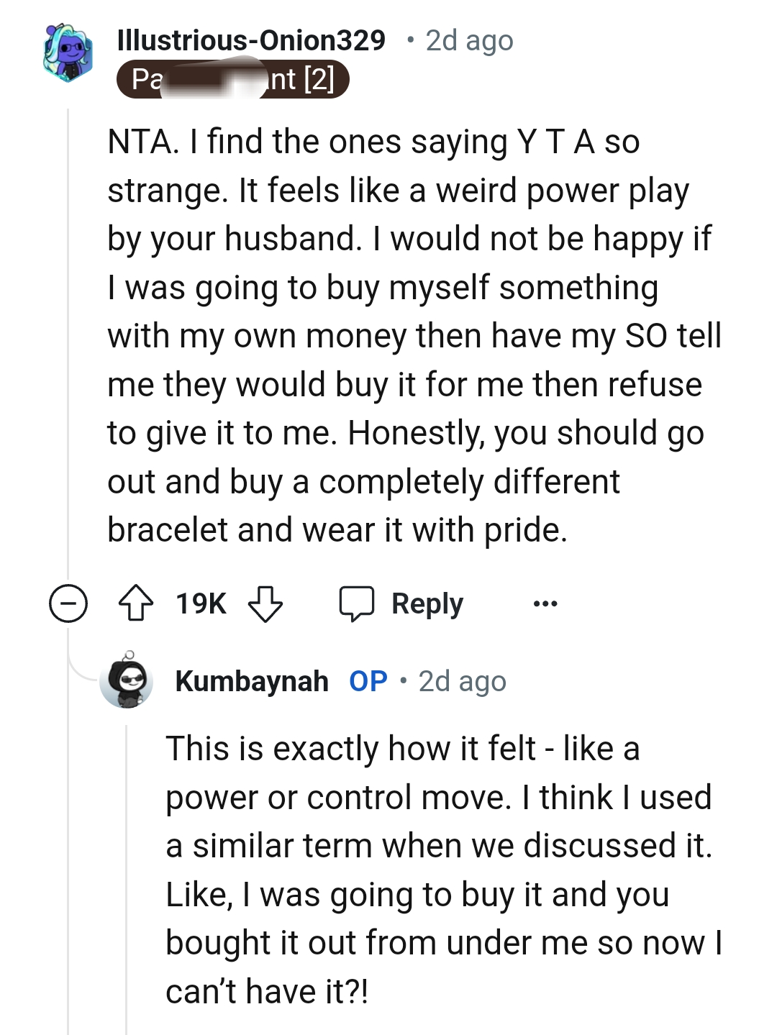The width and height of the screenshot is (777, 1035).
Task: Click the partially redacted user flair badge
Action: (232, 79)
